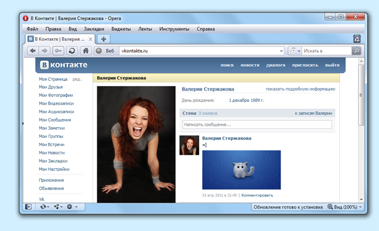Open Мои Настройки

(54, 169)
